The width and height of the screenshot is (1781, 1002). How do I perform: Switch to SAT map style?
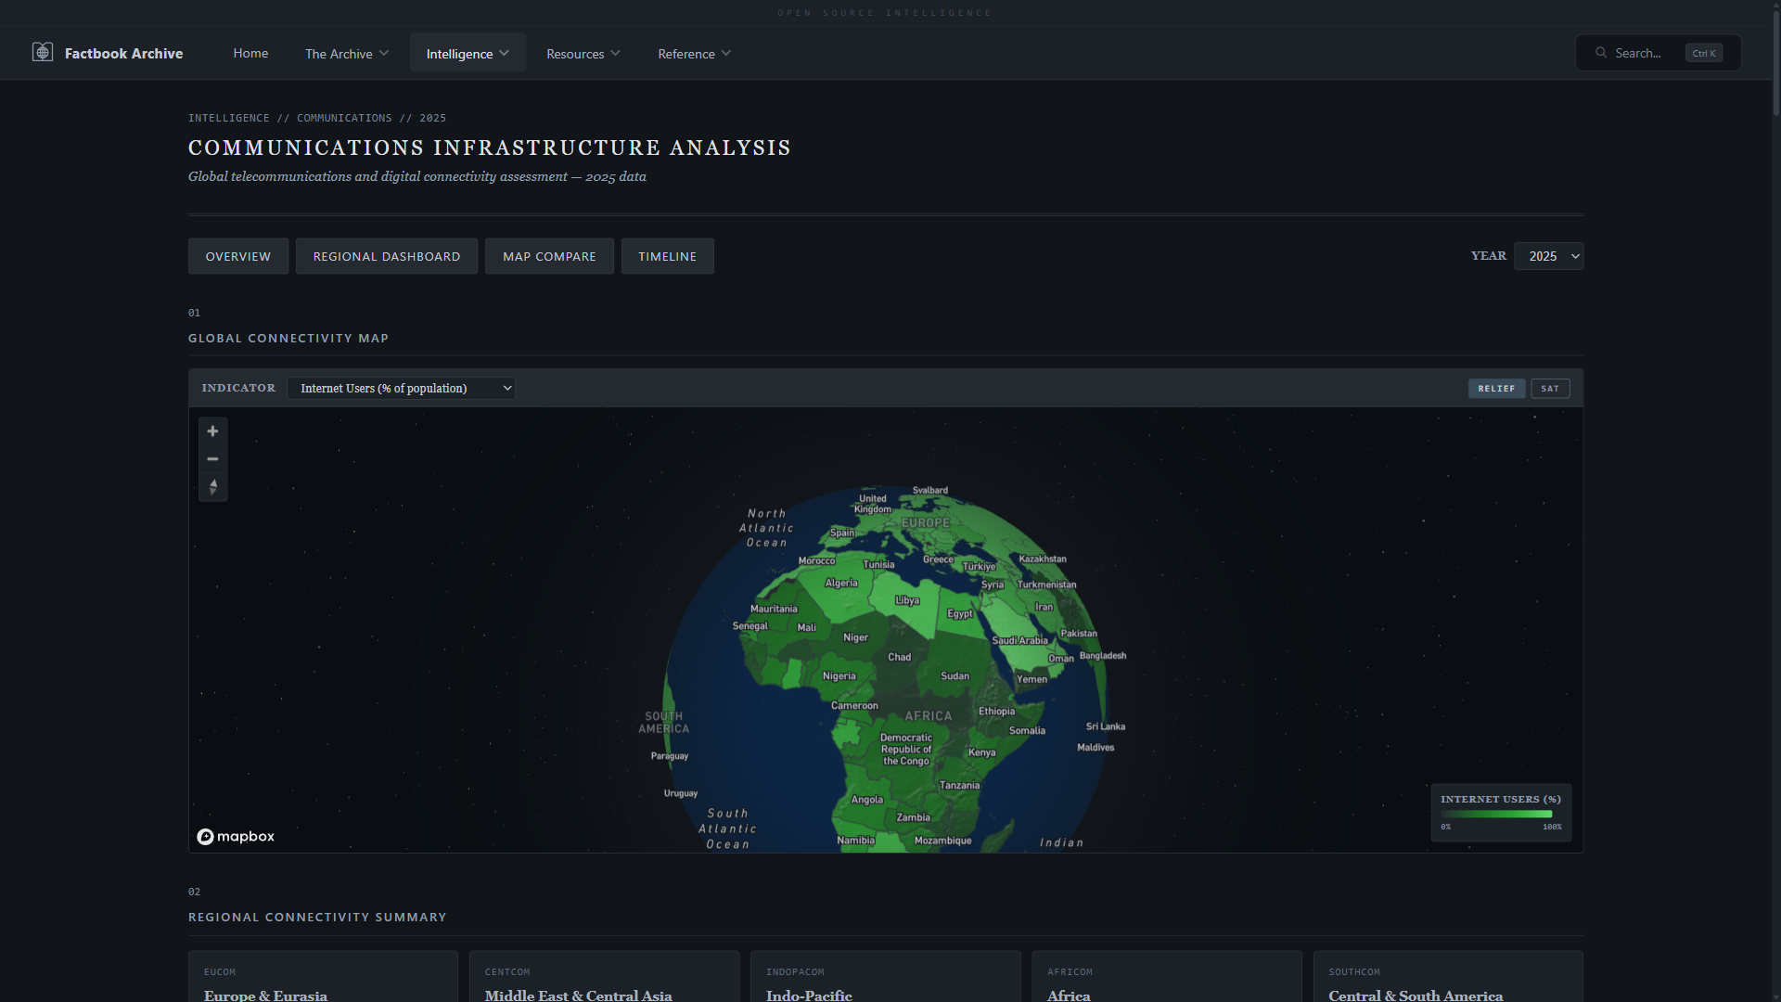pos(1550,389)
